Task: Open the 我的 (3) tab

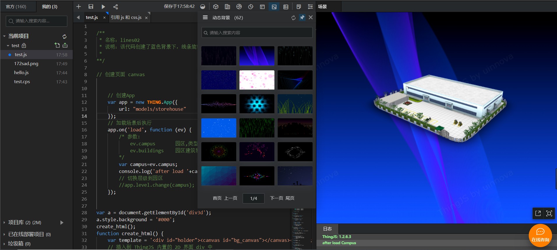Action: click(50, 6)
